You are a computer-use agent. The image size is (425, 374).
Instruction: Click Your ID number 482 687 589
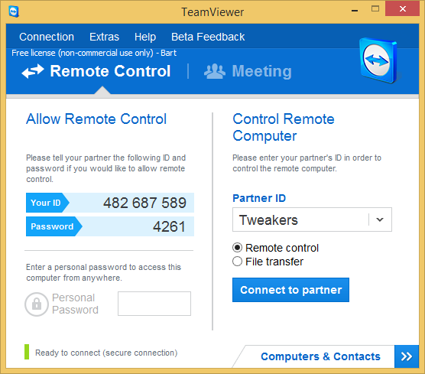point(144,203)
